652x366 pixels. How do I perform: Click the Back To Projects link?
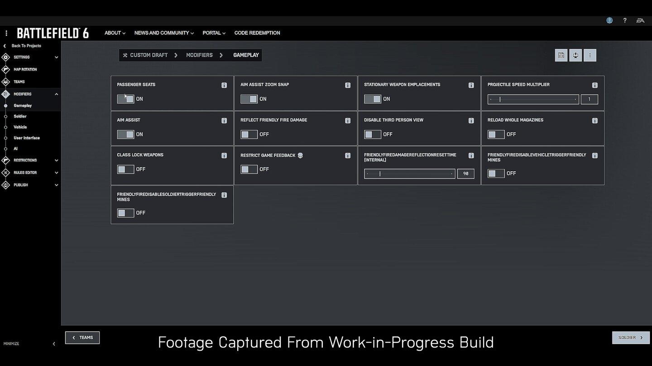click(x=26, y=46)
